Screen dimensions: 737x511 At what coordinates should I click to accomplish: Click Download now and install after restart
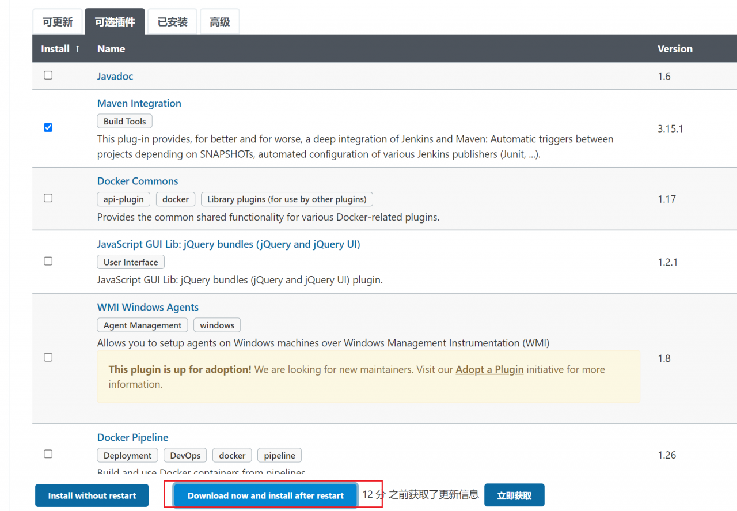pos(265,495)
